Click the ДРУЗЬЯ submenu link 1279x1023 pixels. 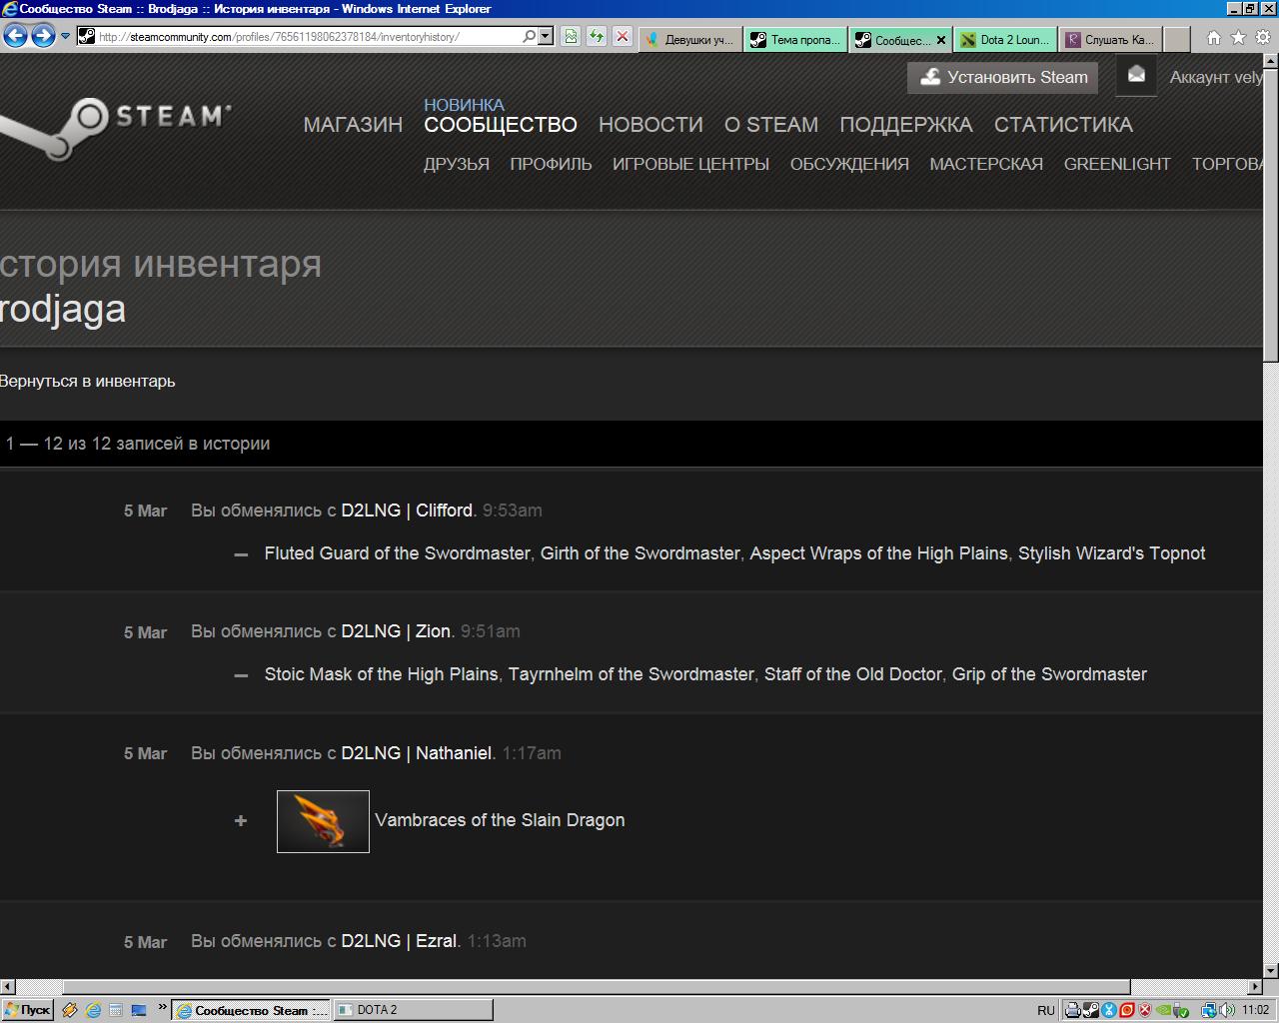[x=457, y=164]
